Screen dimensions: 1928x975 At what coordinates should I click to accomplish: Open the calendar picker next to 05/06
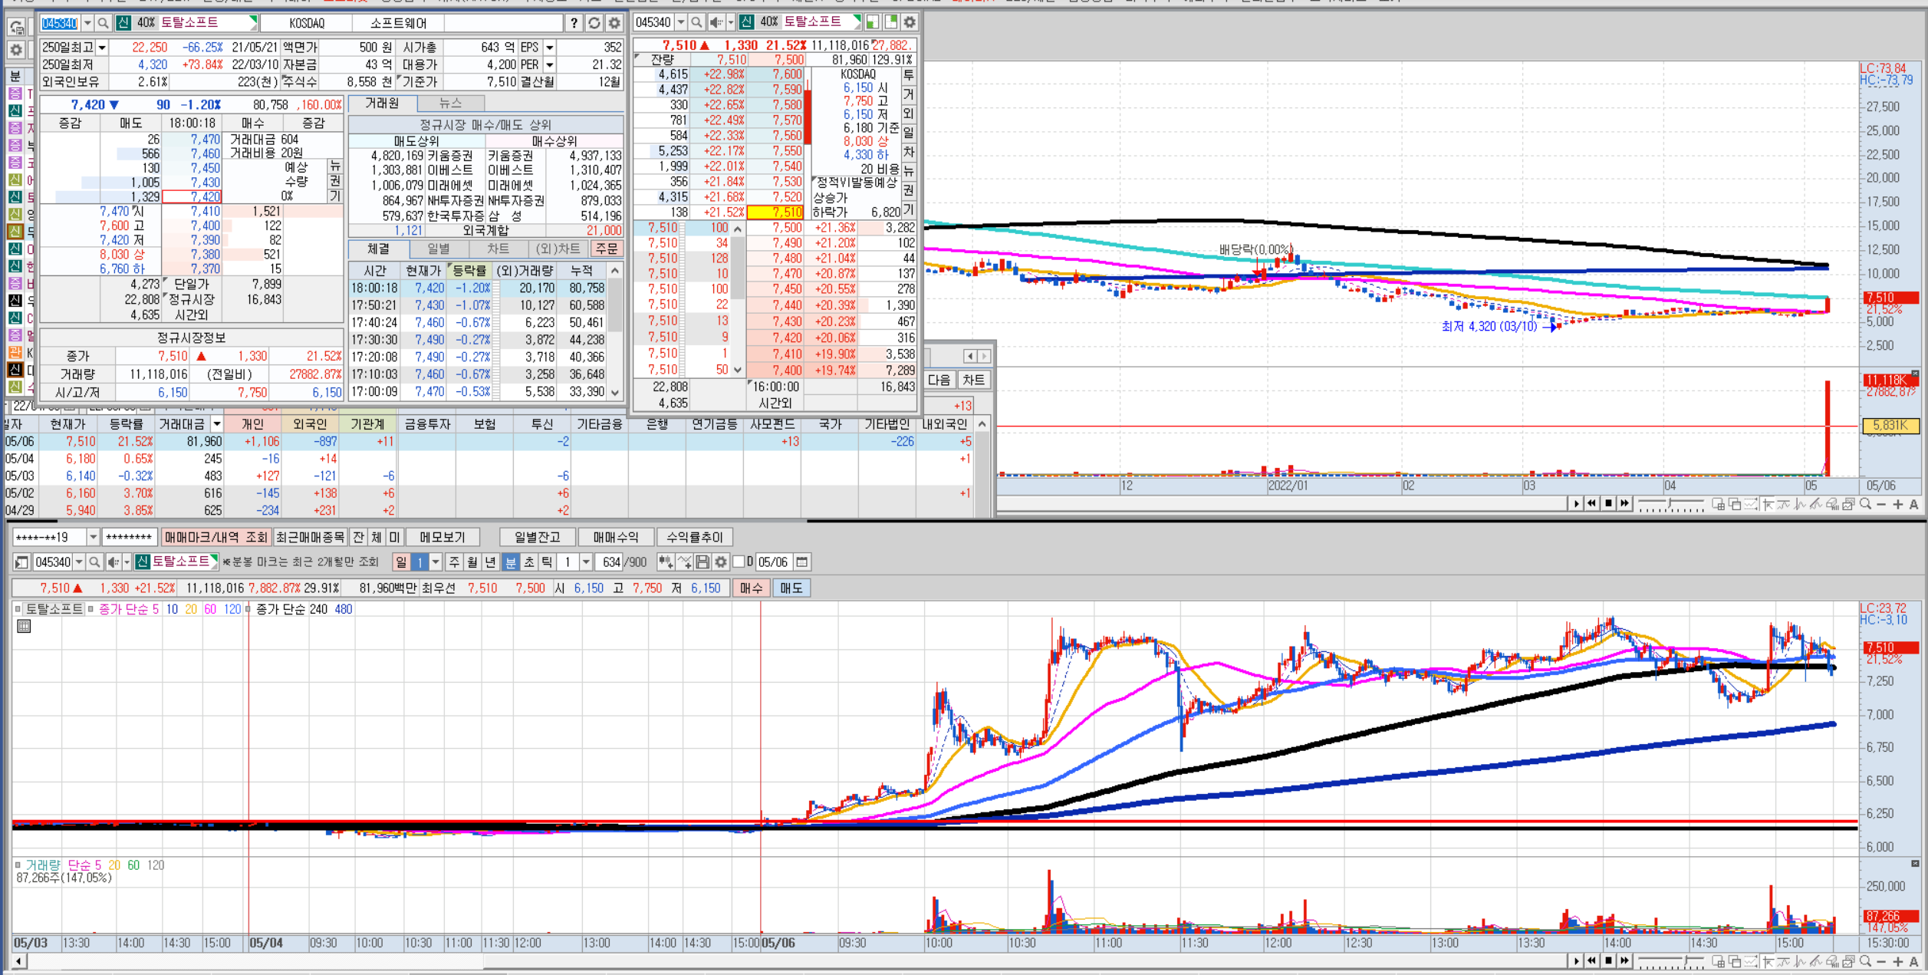tap(801, 562)
